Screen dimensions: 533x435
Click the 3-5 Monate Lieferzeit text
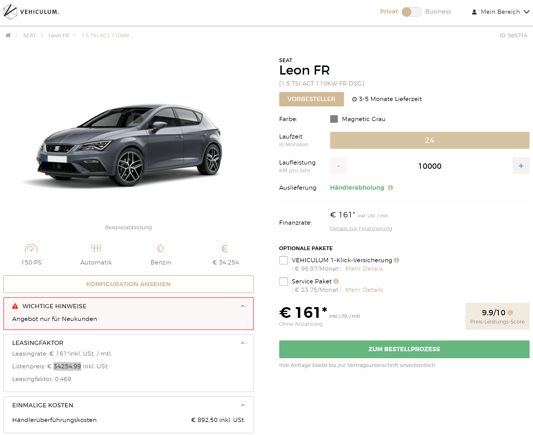coord(390,99)
